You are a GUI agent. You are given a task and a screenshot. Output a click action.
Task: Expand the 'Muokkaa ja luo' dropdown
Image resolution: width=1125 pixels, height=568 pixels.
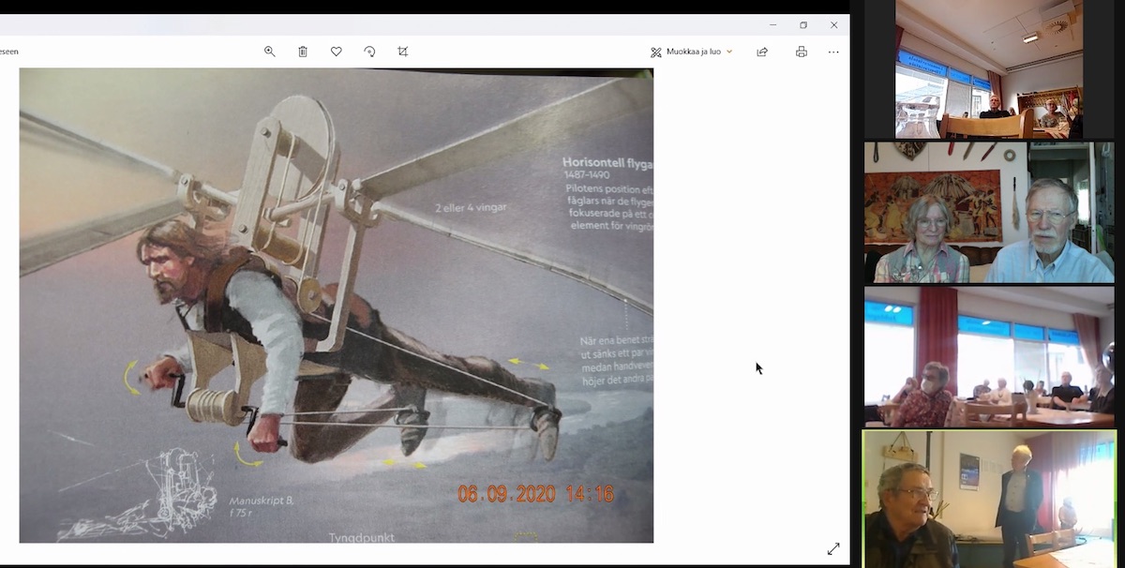692,52
